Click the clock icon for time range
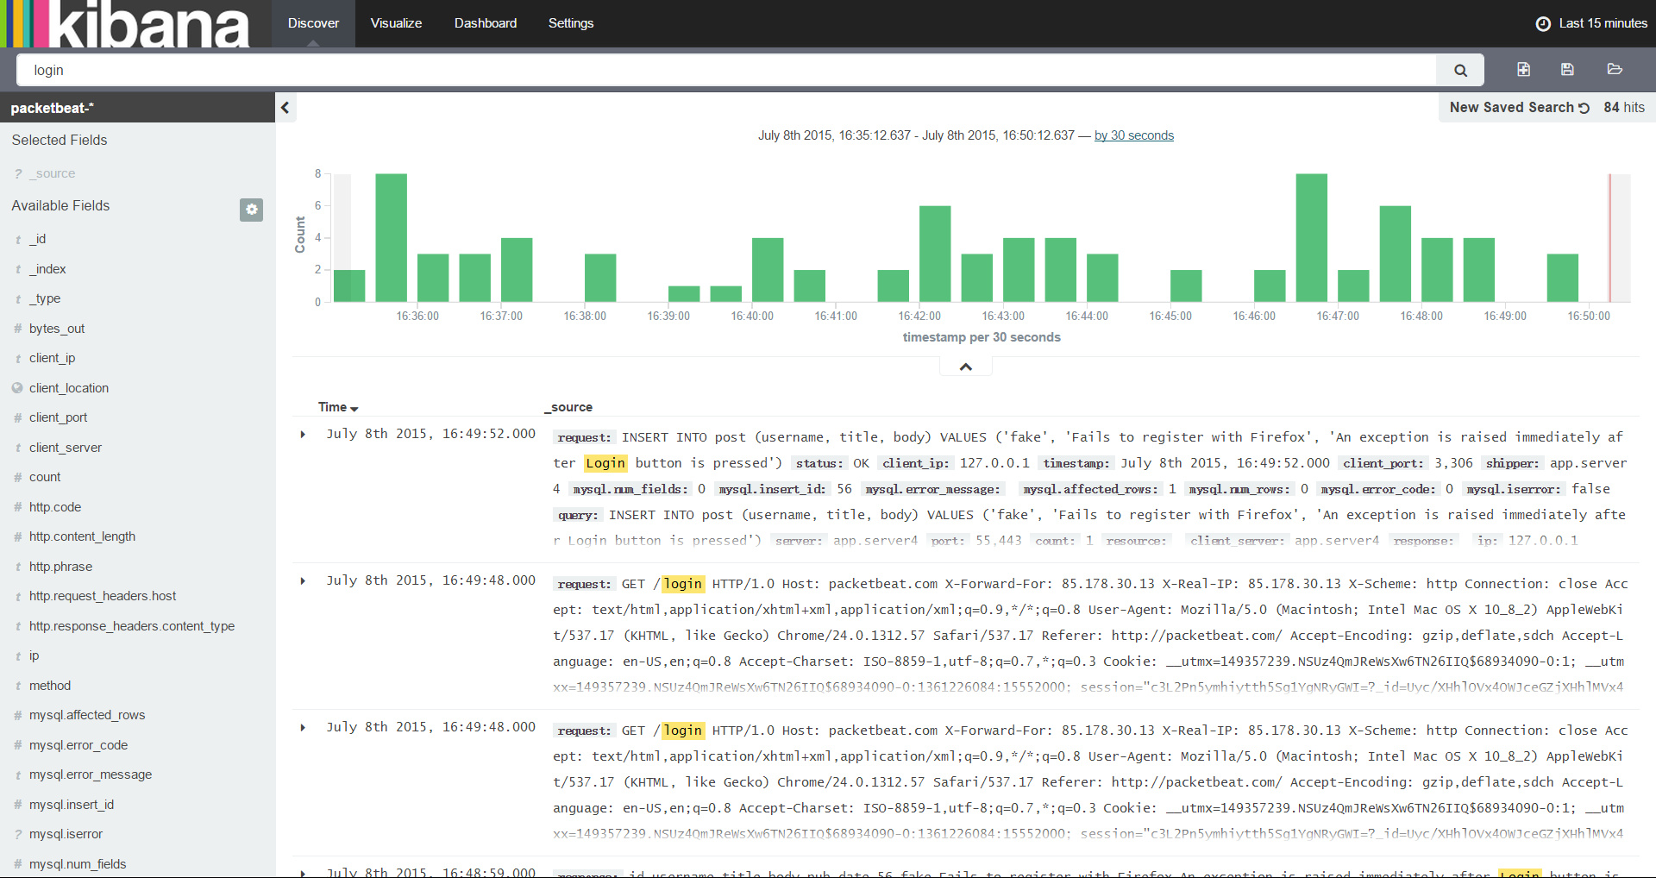Image resolution: width=1656 pixels, height=878 pixels. point(1543,23)
